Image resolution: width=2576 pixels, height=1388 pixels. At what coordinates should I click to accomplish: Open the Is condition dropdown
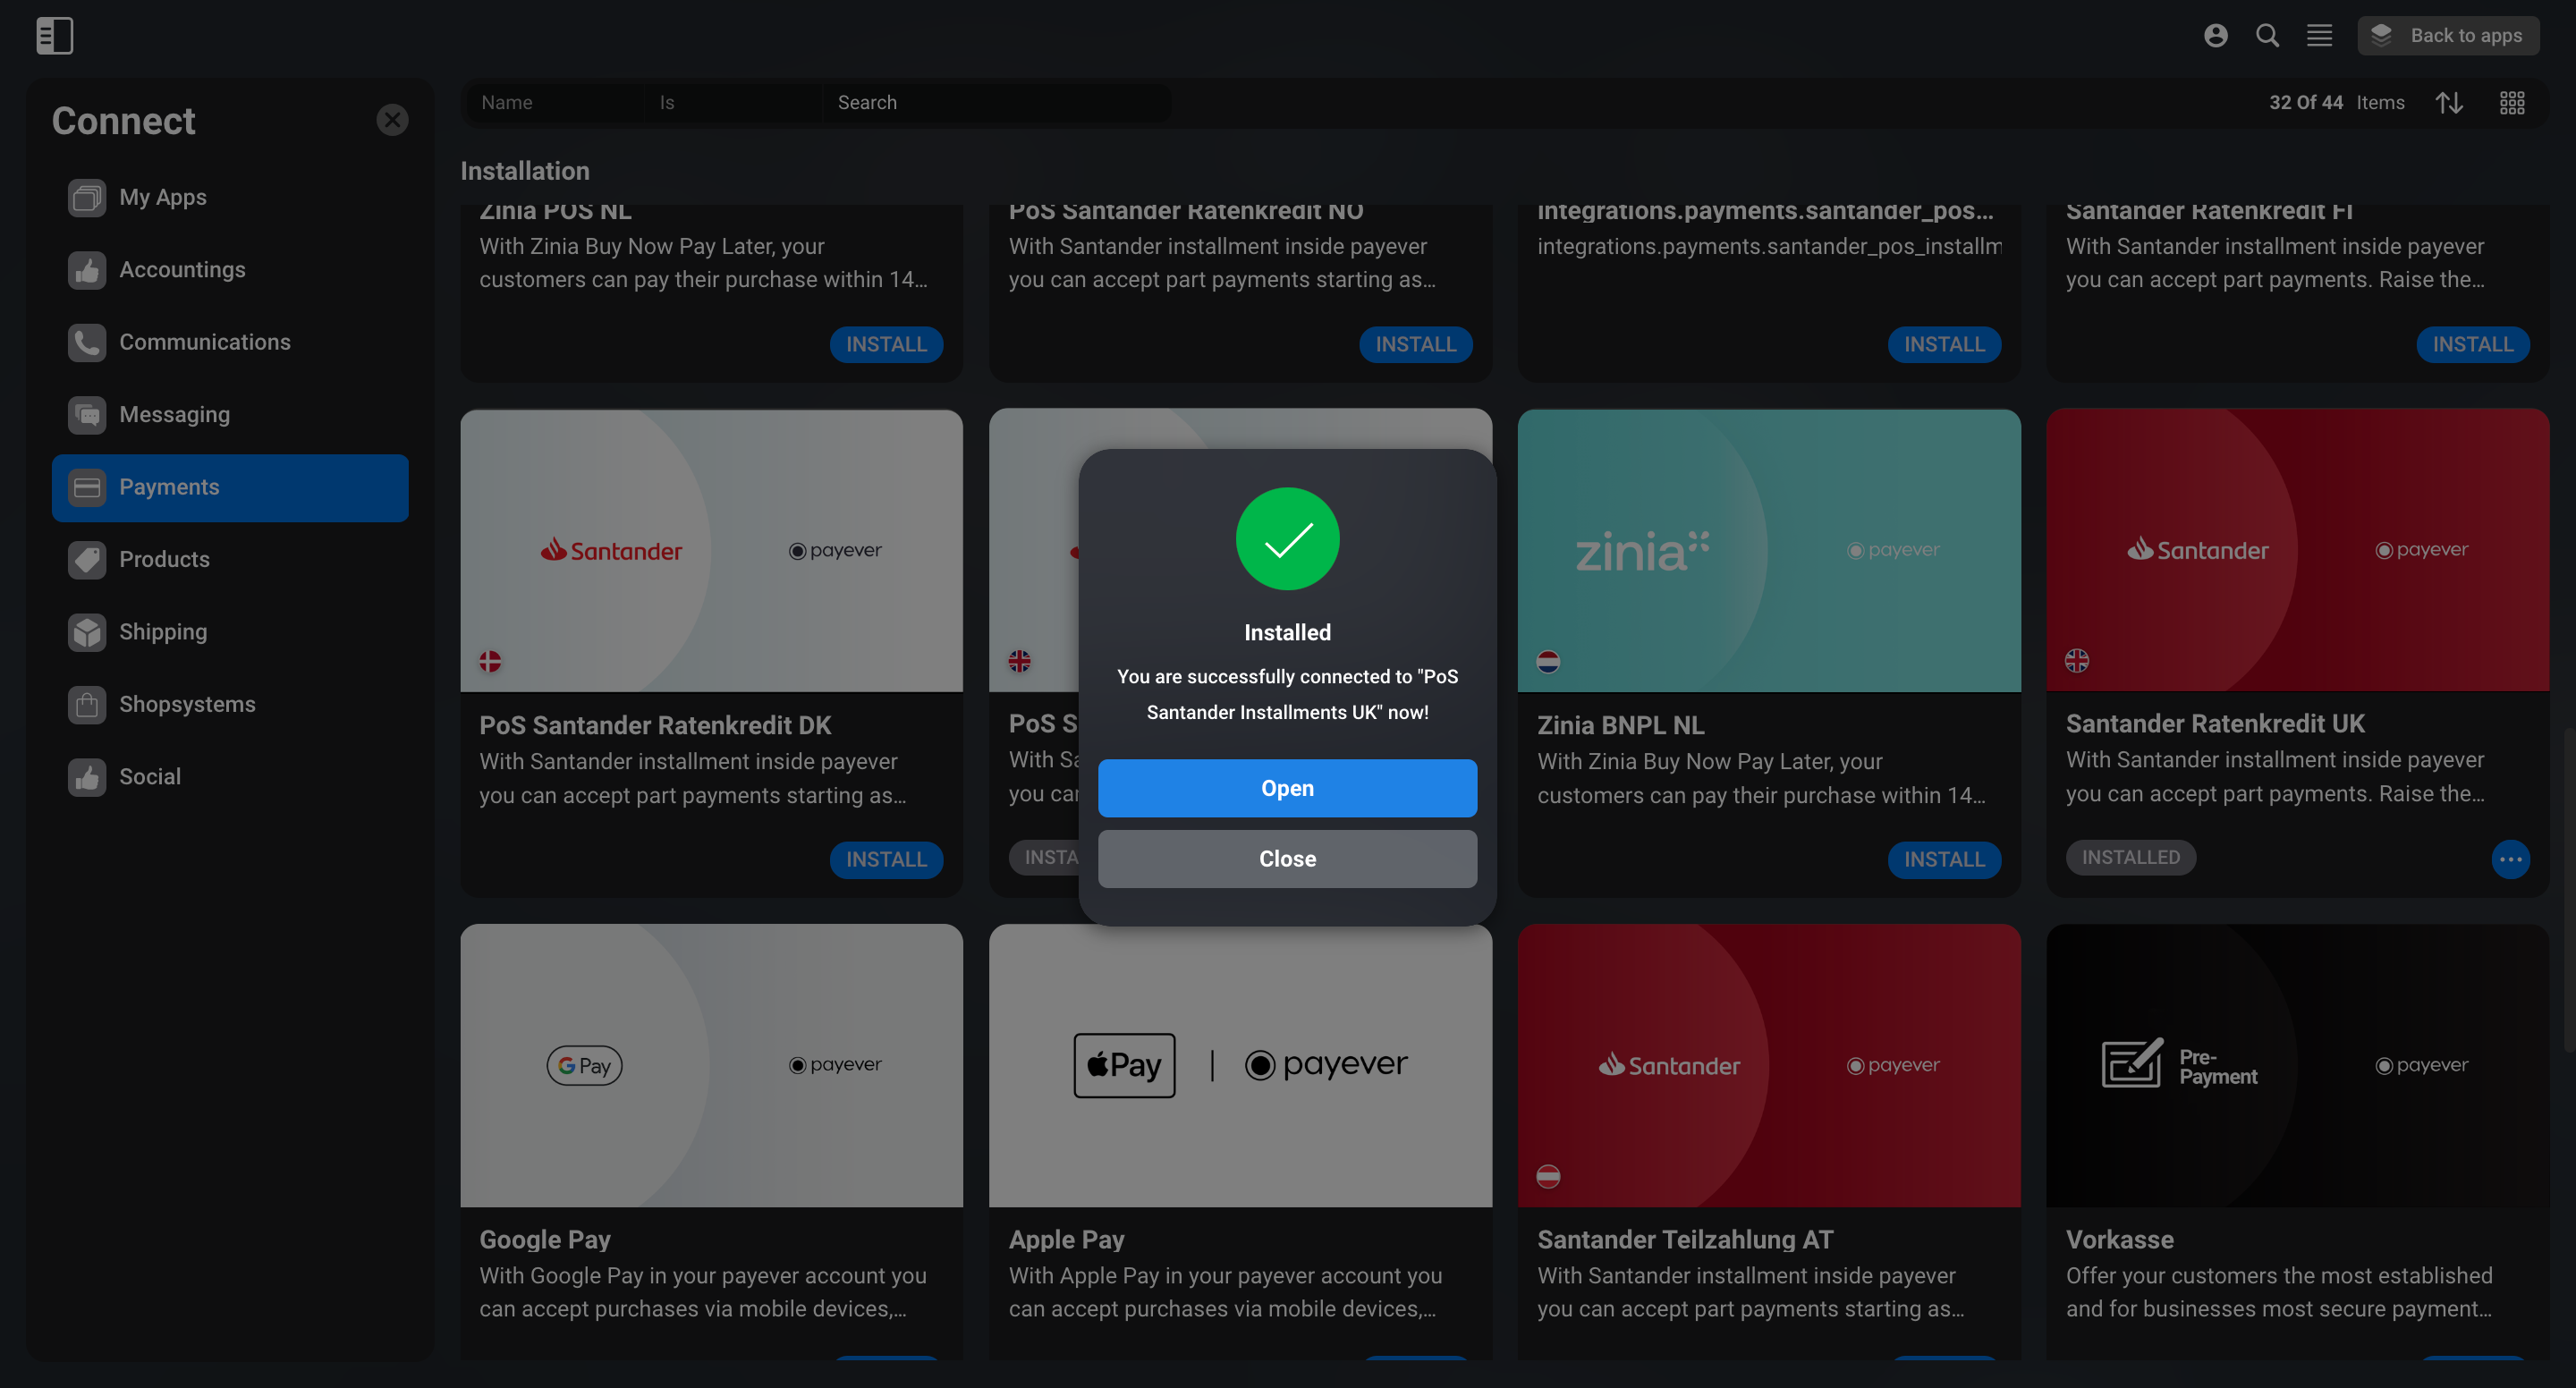[x=733, y=103]
